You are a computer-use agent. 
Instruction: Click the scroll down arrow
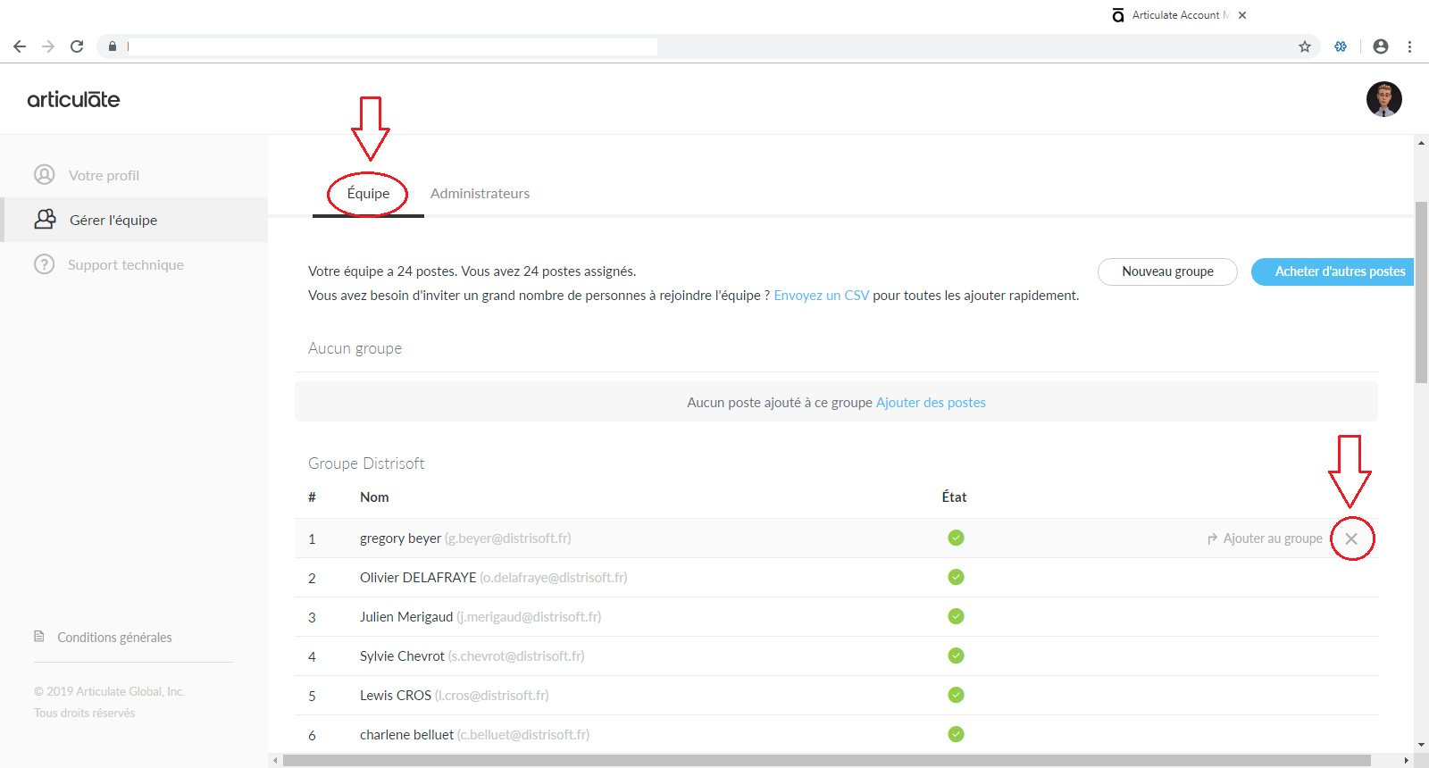1421,745
